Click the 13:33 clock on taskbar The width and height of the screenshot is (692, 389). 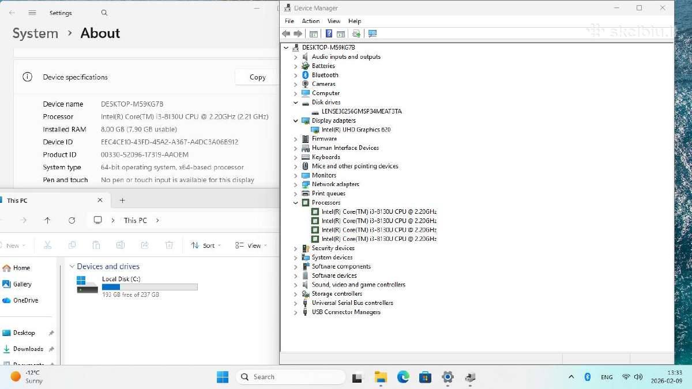pyautogui.click(x=675, y=373)
